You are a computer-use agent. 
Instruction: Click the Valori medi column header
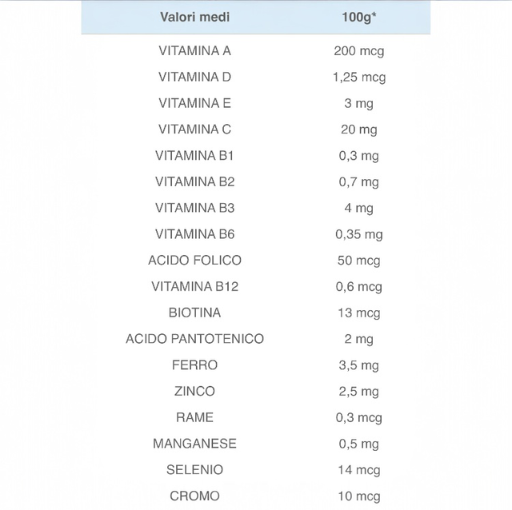click(x=194, y=17)
